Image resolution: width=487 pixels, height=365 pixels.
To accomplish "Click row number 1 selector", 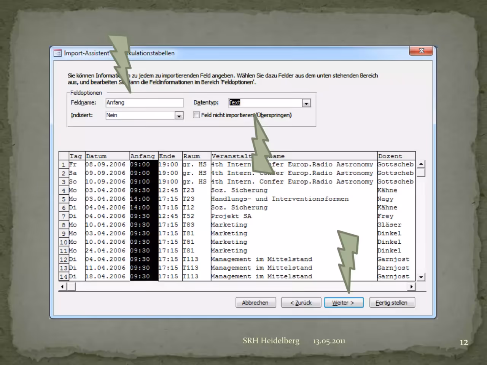I will (64, 165).
